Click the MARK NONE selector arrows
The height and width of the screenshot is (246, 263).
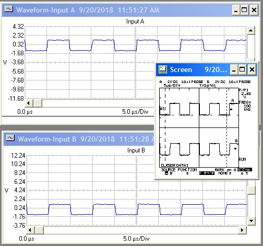(x=230, y=173)
